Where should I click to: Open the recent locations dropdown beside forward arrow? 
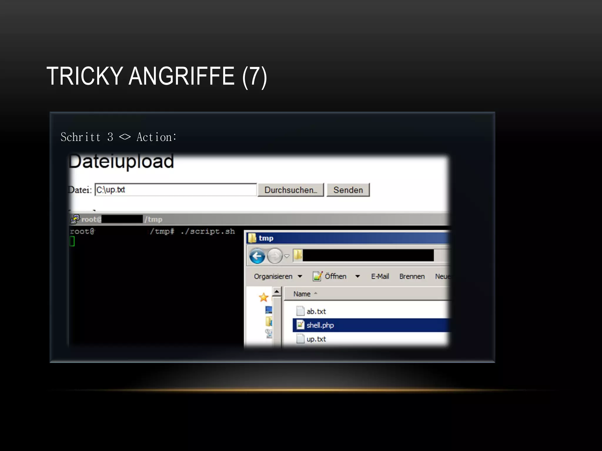pyautogui.click(x=287, y=256)
